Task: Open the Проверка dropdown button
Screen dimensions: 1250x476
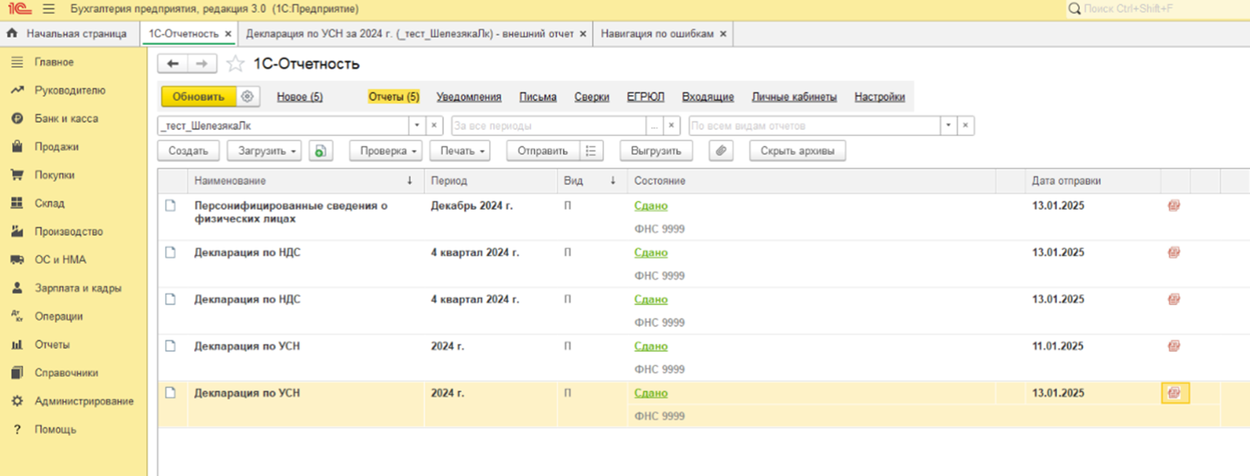Action: point(386,151)
